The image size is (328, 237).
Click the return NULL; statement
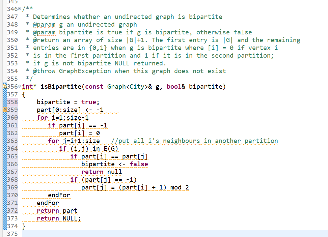click(57, 218)
